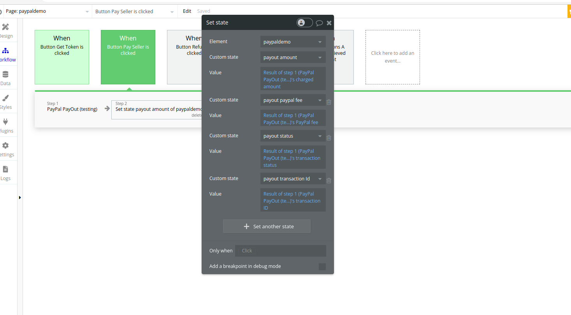Select the Button Pay Seller is clicked event

point(128,57)
